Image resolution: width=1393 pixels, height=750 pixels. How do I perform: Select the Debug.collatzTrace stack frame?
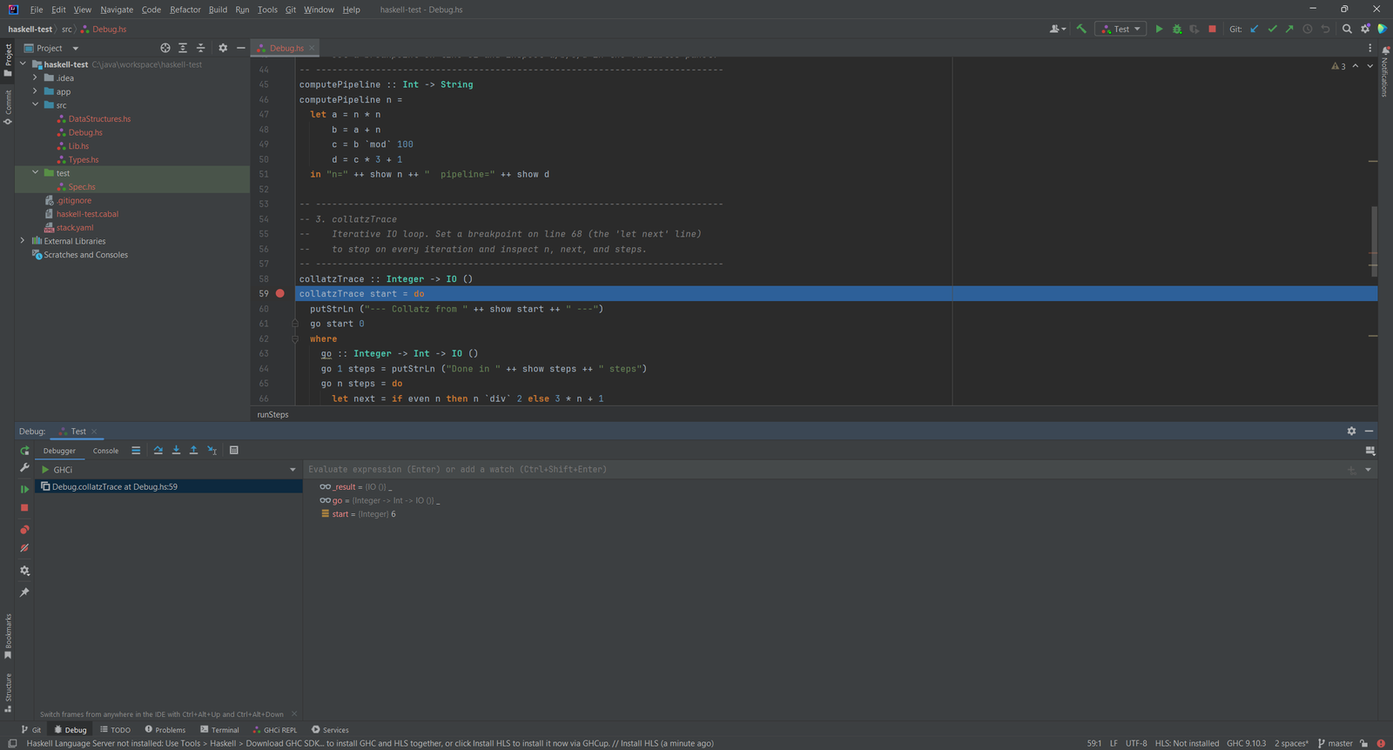[x=169, y=487]
